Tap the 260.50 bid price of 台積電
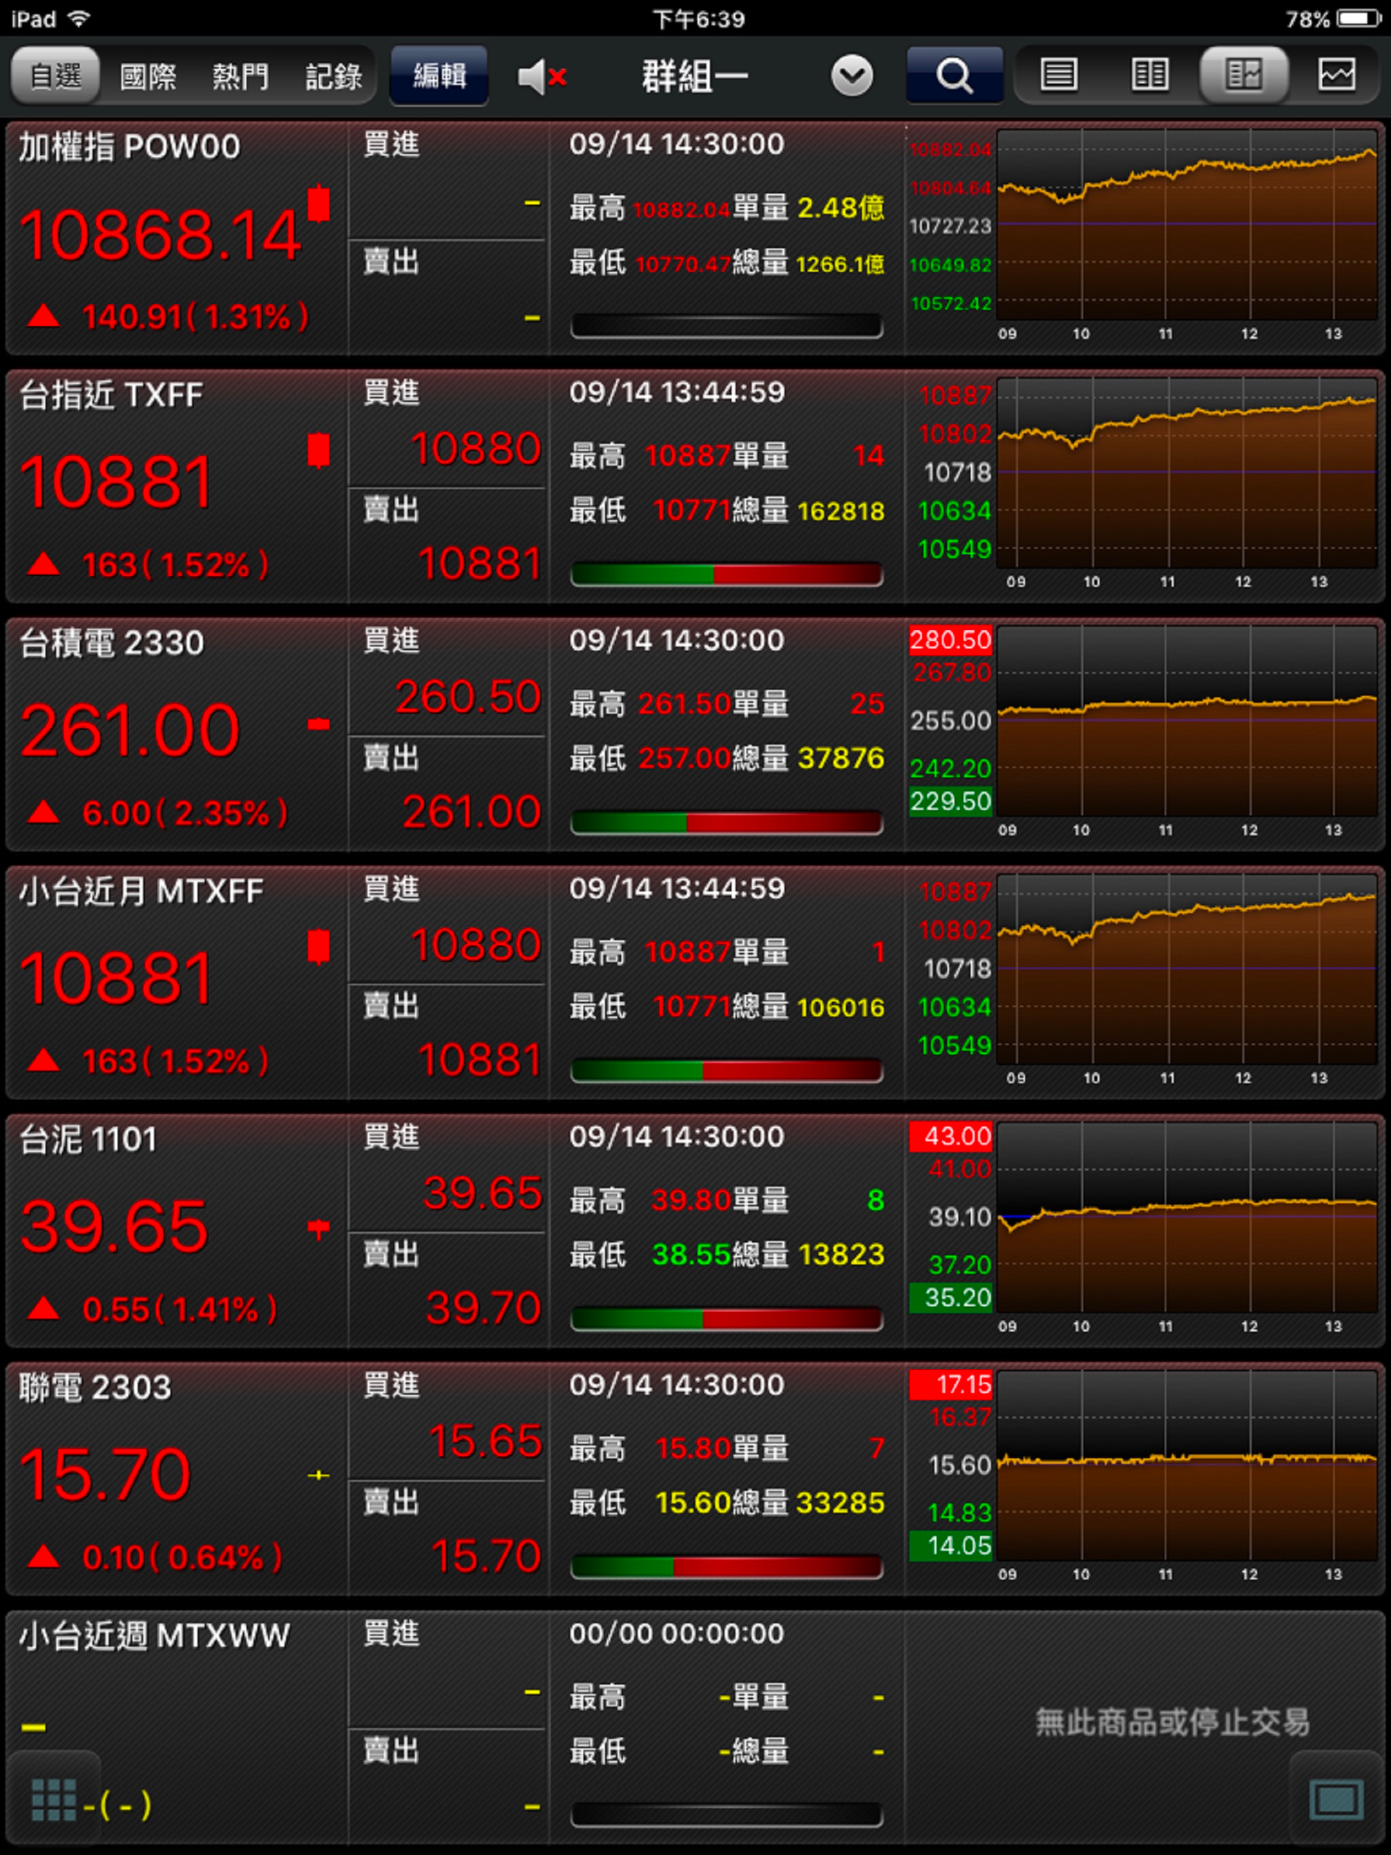 click(468, 697)
